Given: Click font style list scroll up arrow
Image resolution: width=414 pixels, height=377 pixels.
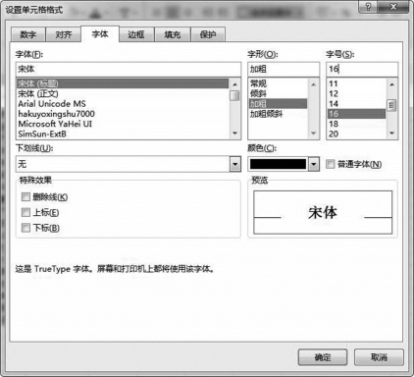Looking at the screenshot, I should click(313, 84).
